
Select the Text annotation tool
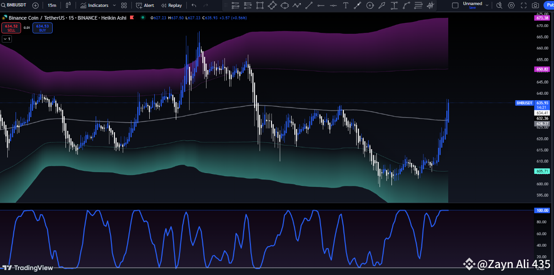click(345, 5)
